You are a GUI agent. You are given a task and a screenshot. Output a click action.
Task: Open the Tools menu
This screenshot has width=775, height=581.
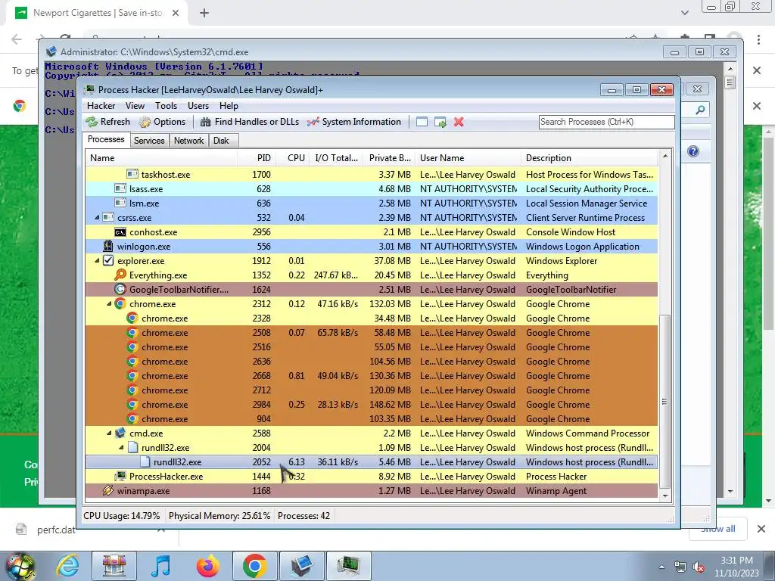(x=166, y=106)
